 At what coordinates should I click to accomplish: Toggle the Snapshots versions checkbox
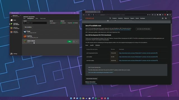coord(67,23)
